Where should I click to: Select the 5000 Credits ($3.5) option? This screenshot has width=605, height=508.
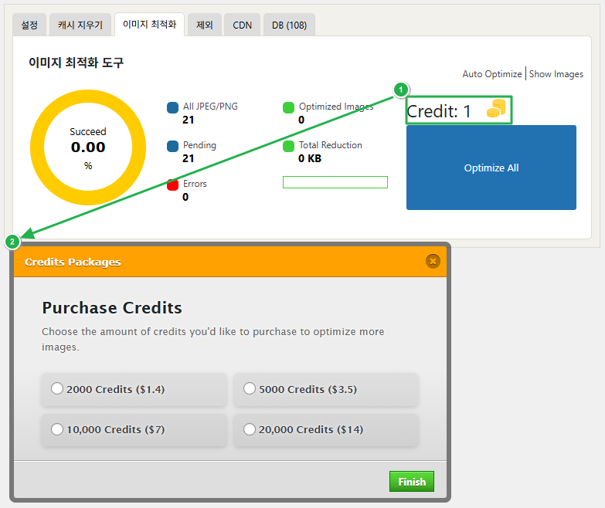tap(250, 389)
